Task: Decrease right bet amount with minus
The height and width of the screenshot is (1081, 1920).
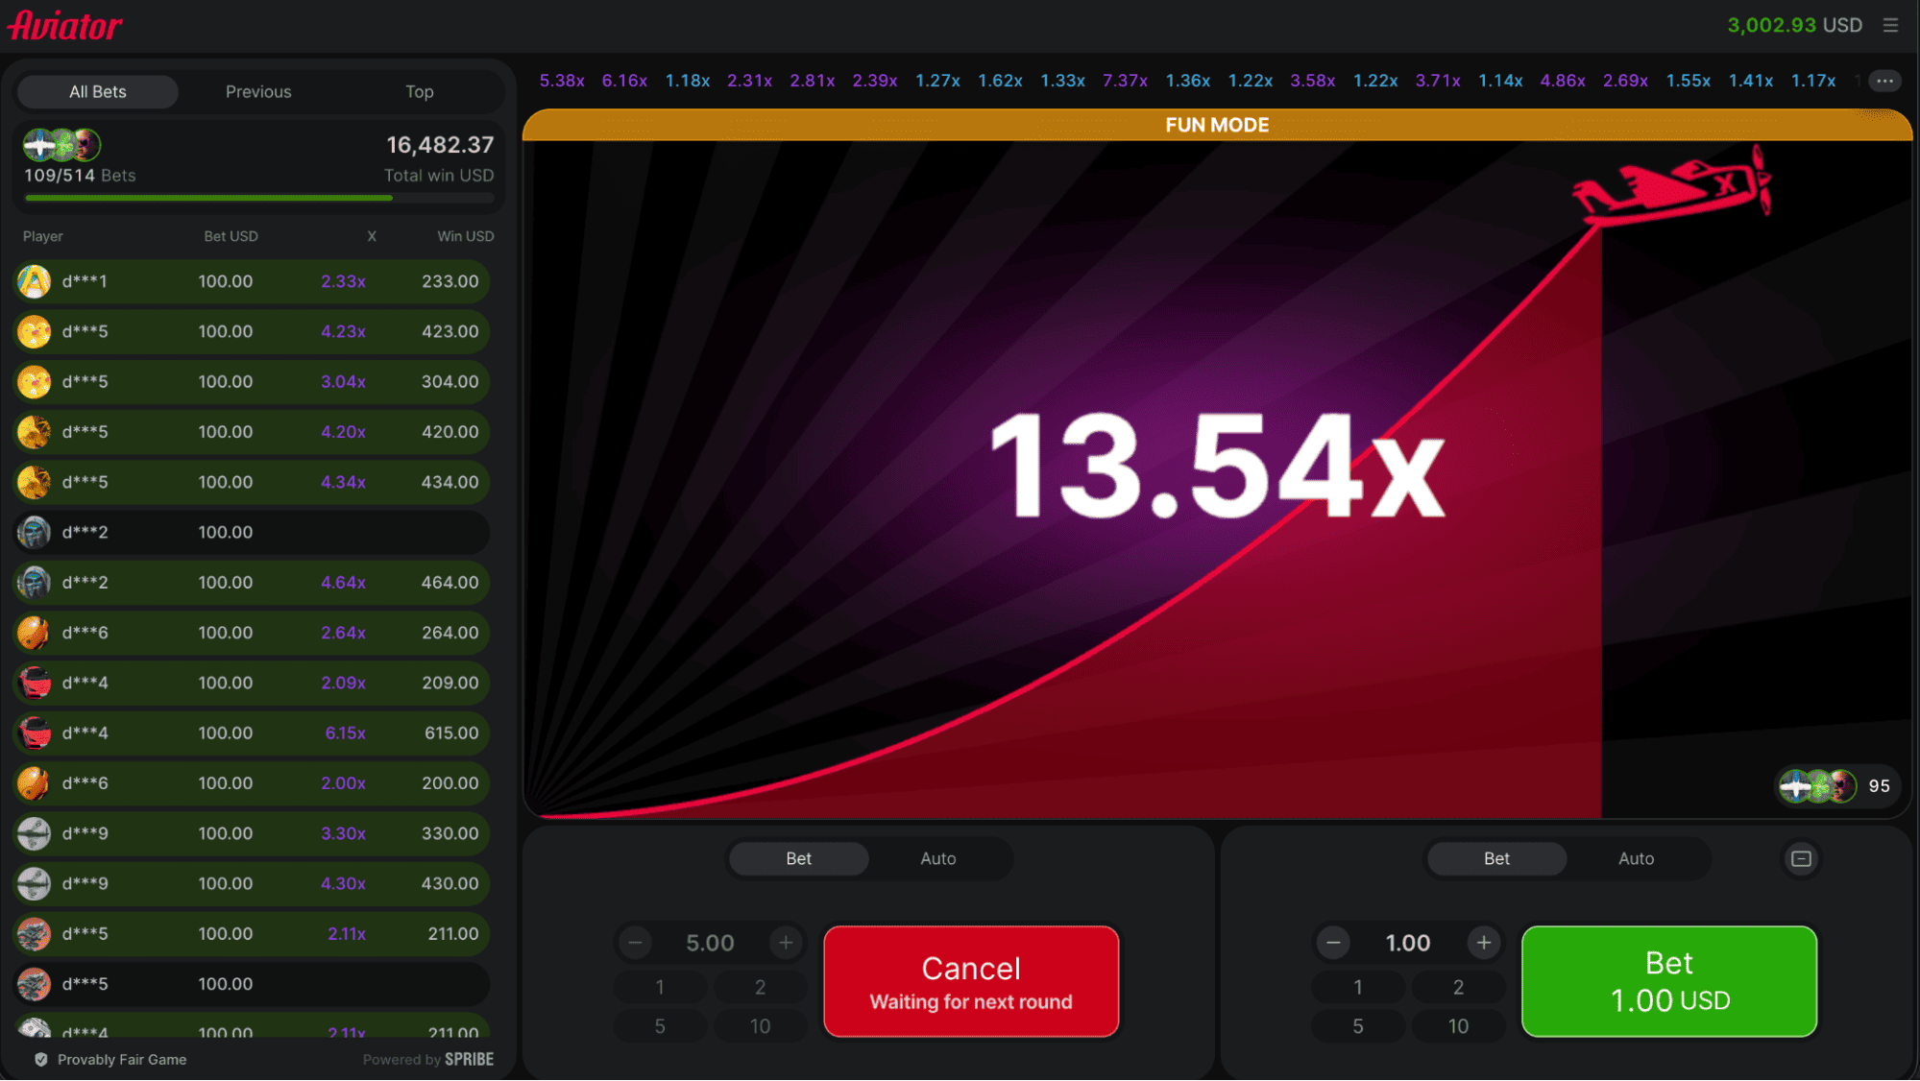Action: coord(1333,943)
